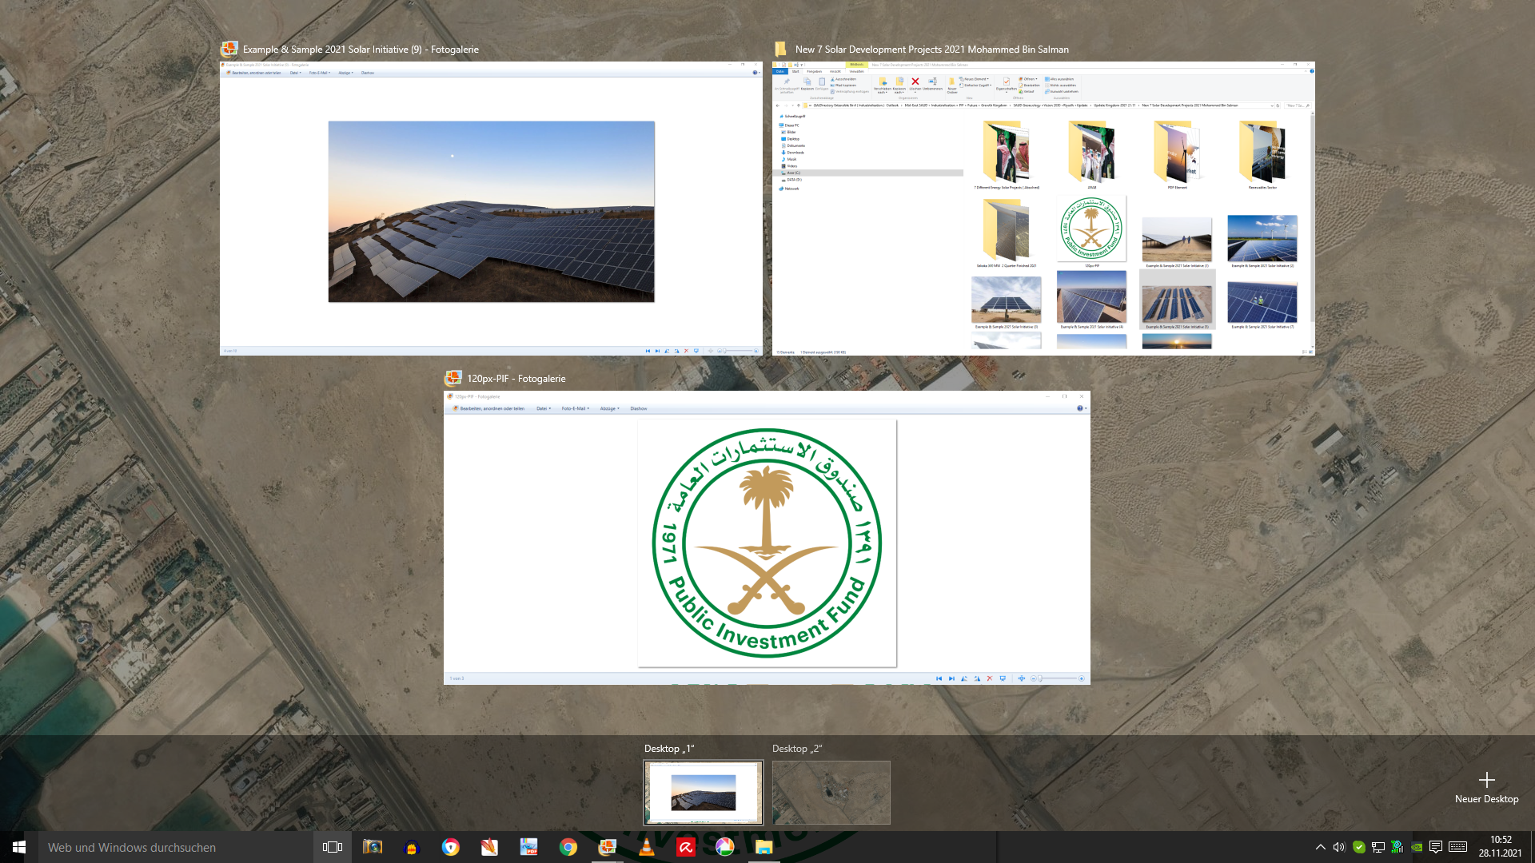The height and width of the screenshot is (863, 1535).
Task: Launch the camera app from the taskbar
Action: tap(373, 847)
